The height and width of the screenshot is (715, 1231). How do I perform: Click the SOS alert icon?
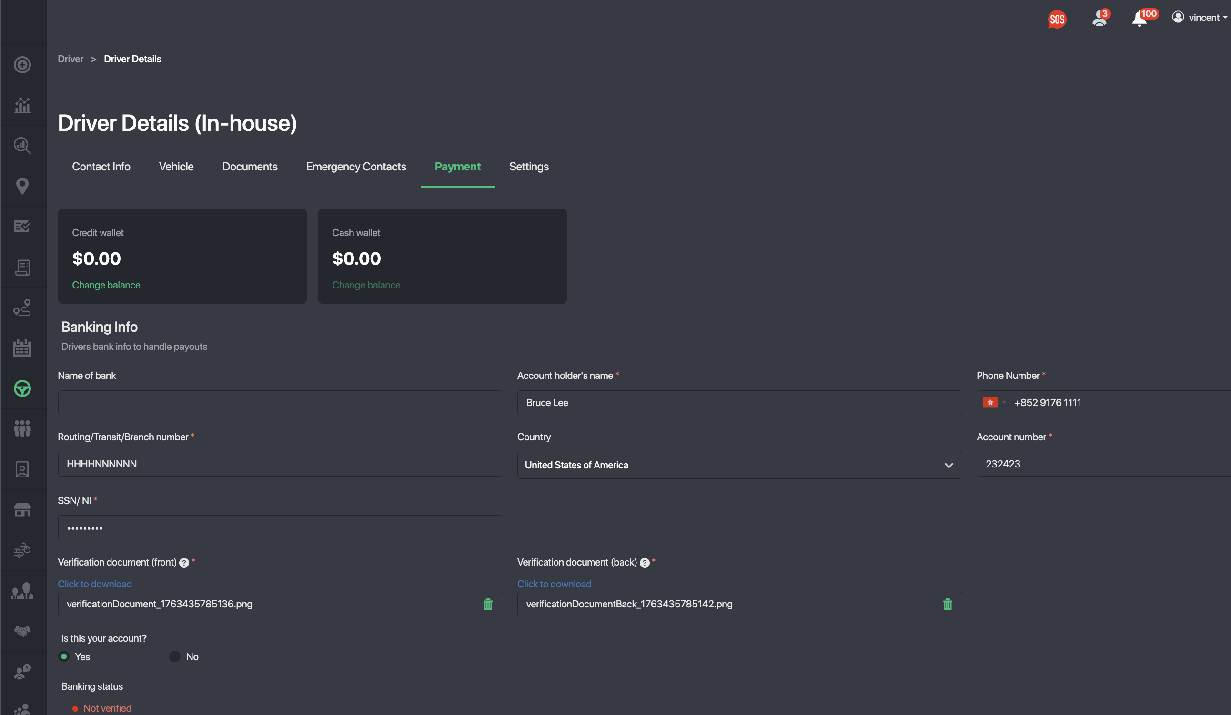coord(1057,19)
